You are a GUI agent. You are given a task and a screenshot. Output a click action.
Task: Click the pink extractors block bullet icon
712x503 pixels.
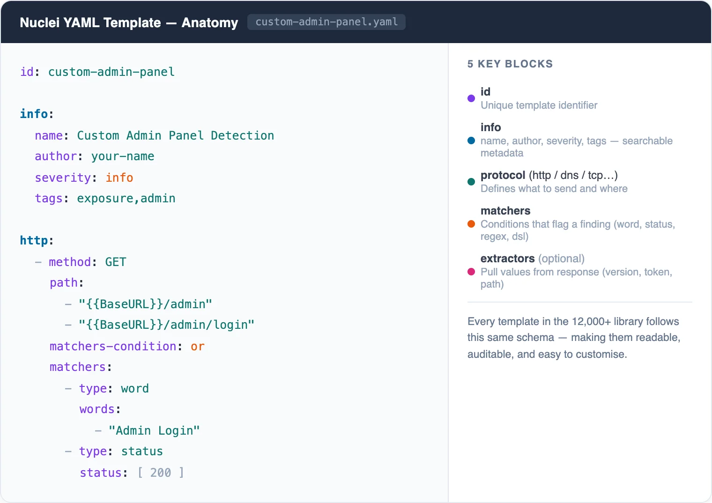pos(471,272)
